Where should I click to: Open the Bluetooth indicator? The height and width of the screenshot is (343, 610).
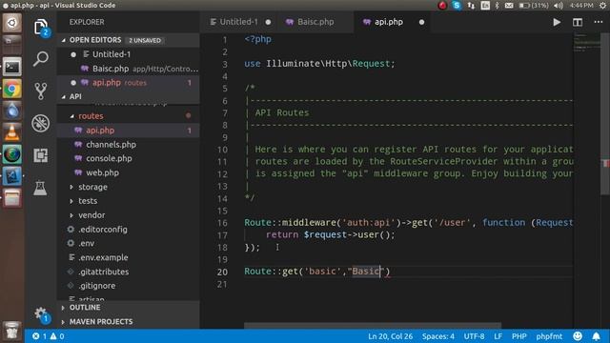[497, 6]
